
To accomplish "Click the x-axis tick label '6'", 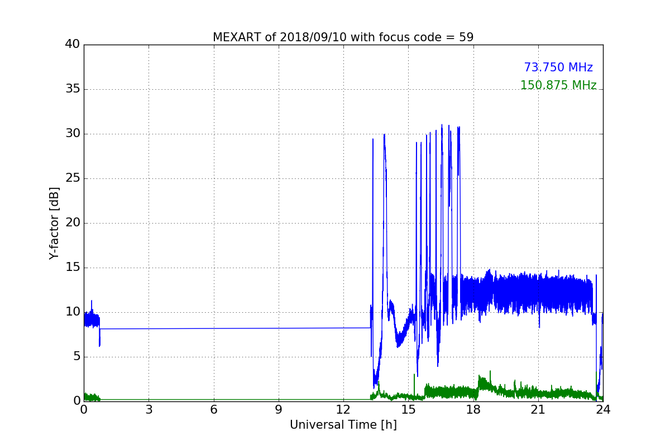I will pos(214,410).
